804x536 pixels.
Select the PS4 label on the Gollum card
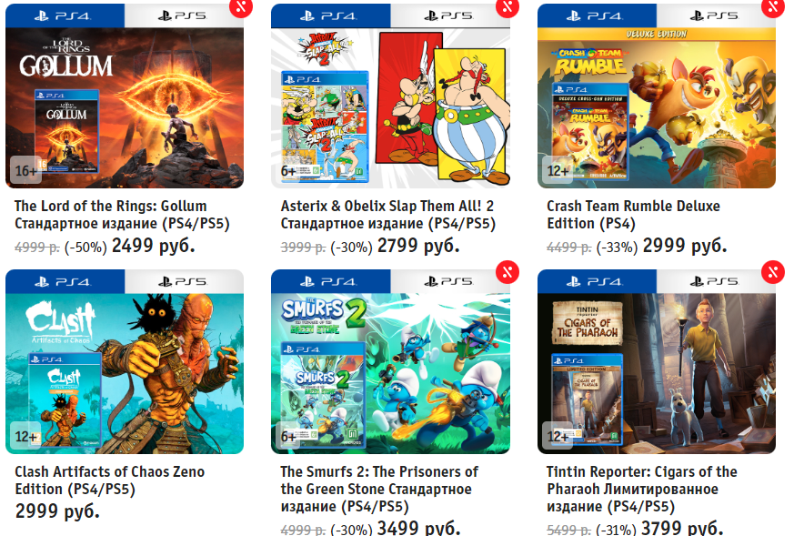[65, 15]
